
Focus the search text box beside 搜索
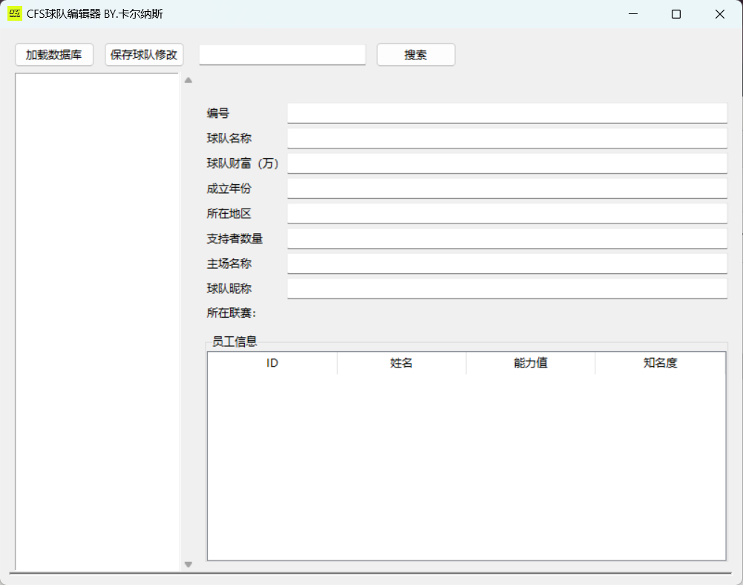[282, 55]
